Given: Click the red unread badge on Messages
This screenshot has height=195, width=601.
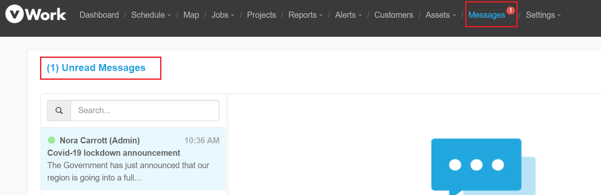Looking at the screenshot, I should coord(511,10).
